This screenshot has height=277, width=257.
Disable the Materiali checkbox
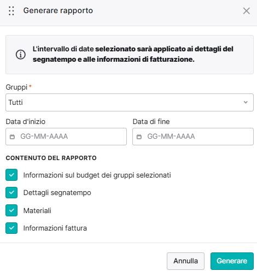click(x=11, y=210)
